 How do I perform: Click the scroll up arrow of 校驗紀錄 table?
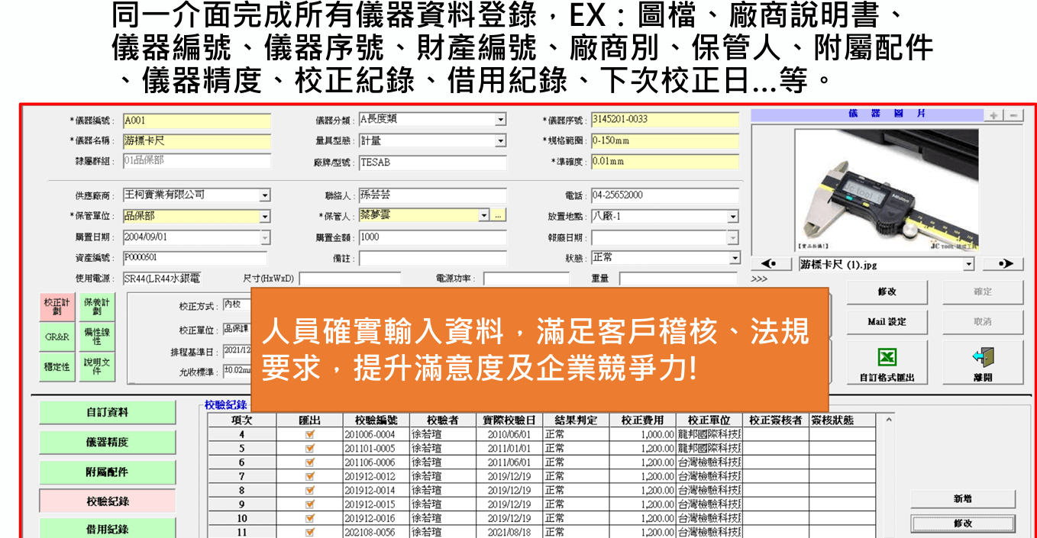pos(888,420)
